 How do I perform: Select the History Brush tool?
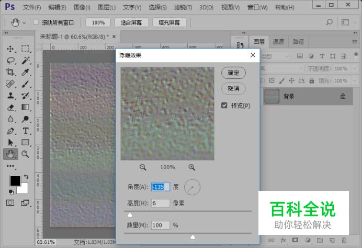[26, 96]
